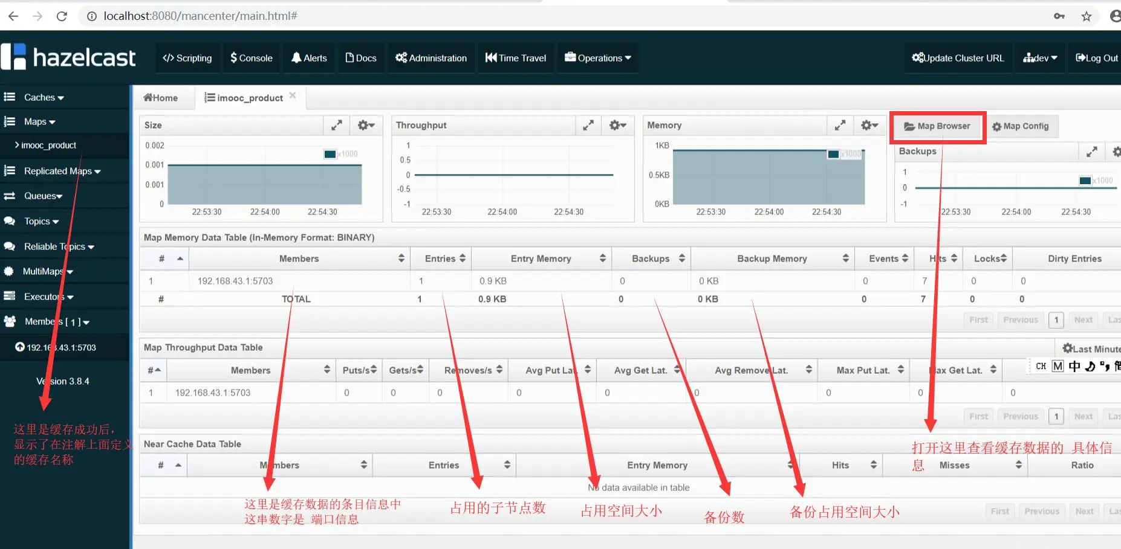
Task: Open Memory chart gear settings
Action: pos(869,125)
